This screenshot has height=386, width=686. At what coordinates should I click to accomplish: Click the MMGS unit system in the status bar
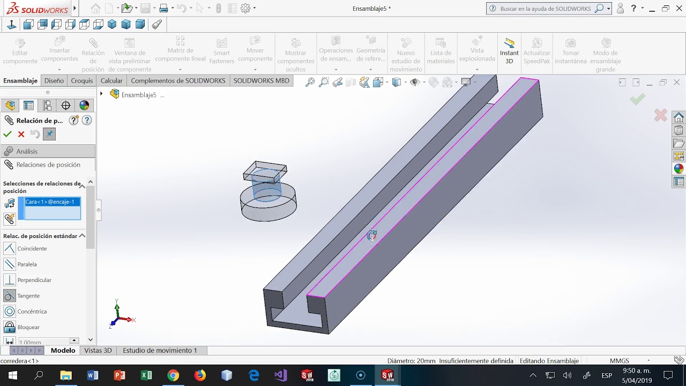point(620,361)
